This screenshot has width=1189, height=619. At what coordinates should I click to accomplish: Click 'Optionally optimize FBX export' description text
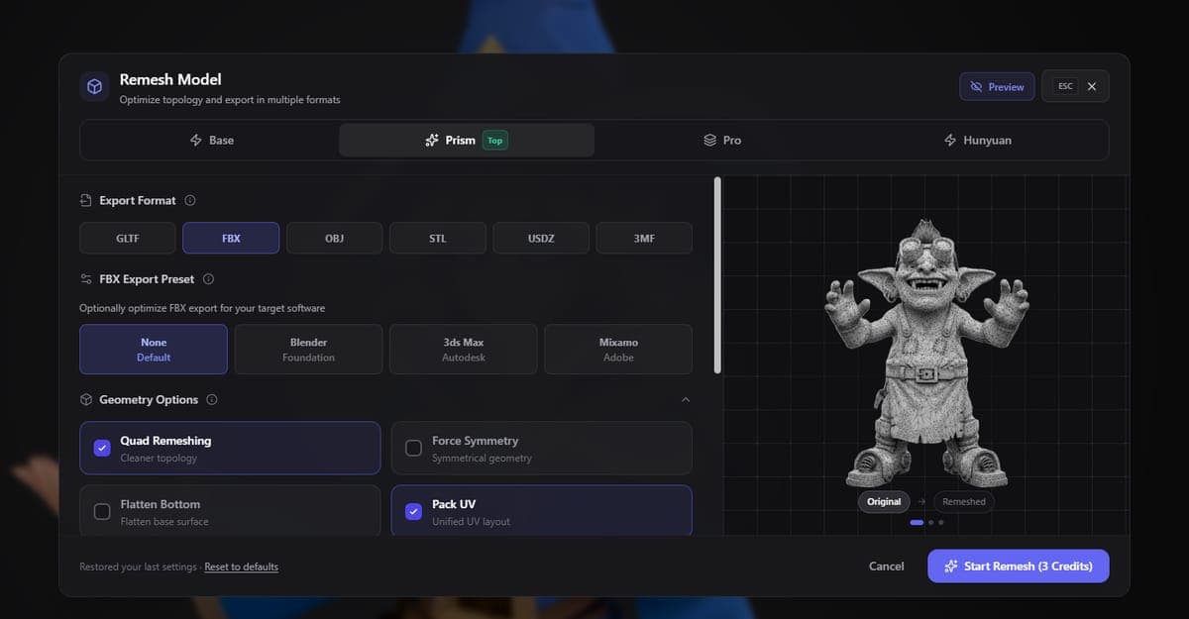tap(202, 308)
